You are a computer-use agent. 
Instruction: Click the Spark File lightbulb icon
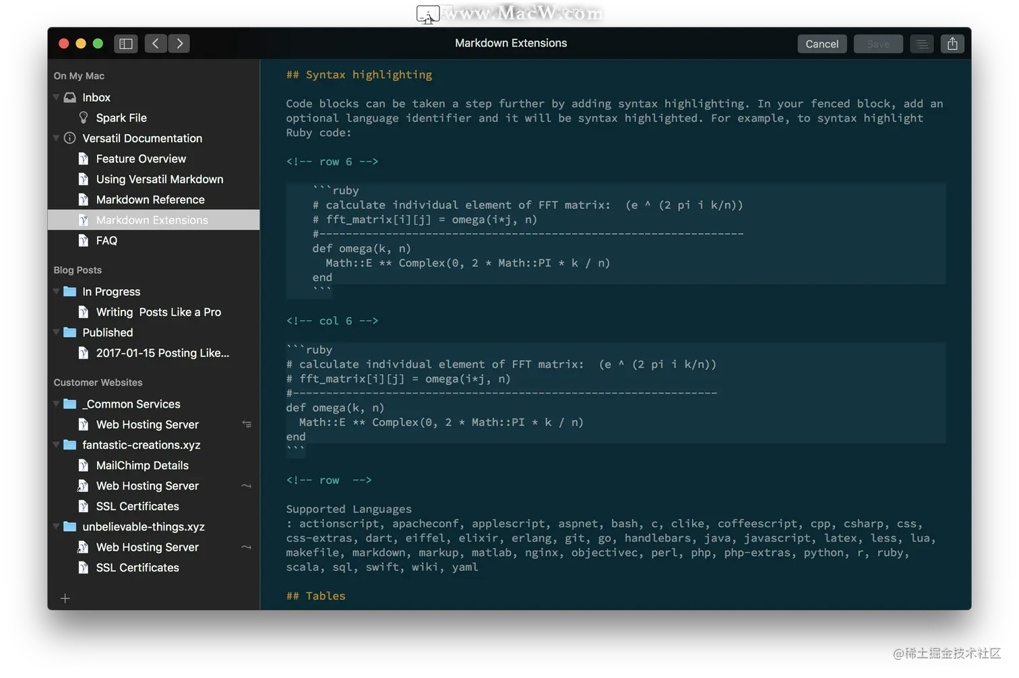[84, 118]
